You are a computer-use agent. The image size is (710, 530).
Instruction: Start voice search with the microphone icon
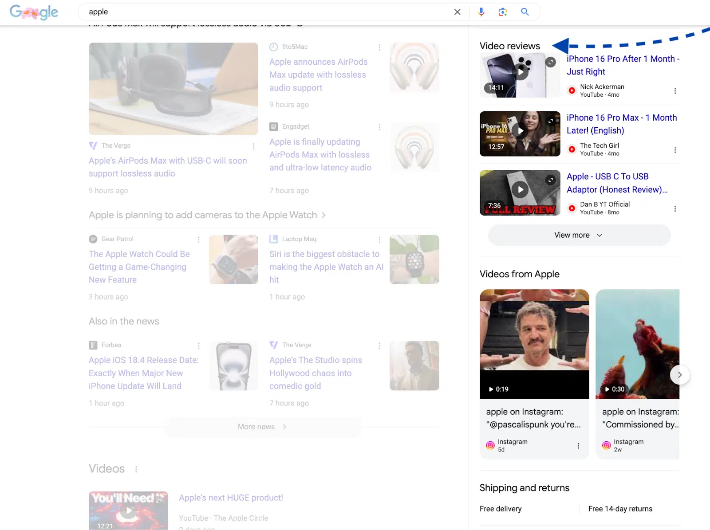pos(481,12)
